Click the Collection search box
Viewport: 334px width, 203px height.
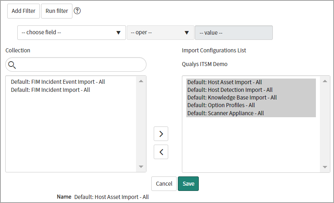click(x=76, y=64)
